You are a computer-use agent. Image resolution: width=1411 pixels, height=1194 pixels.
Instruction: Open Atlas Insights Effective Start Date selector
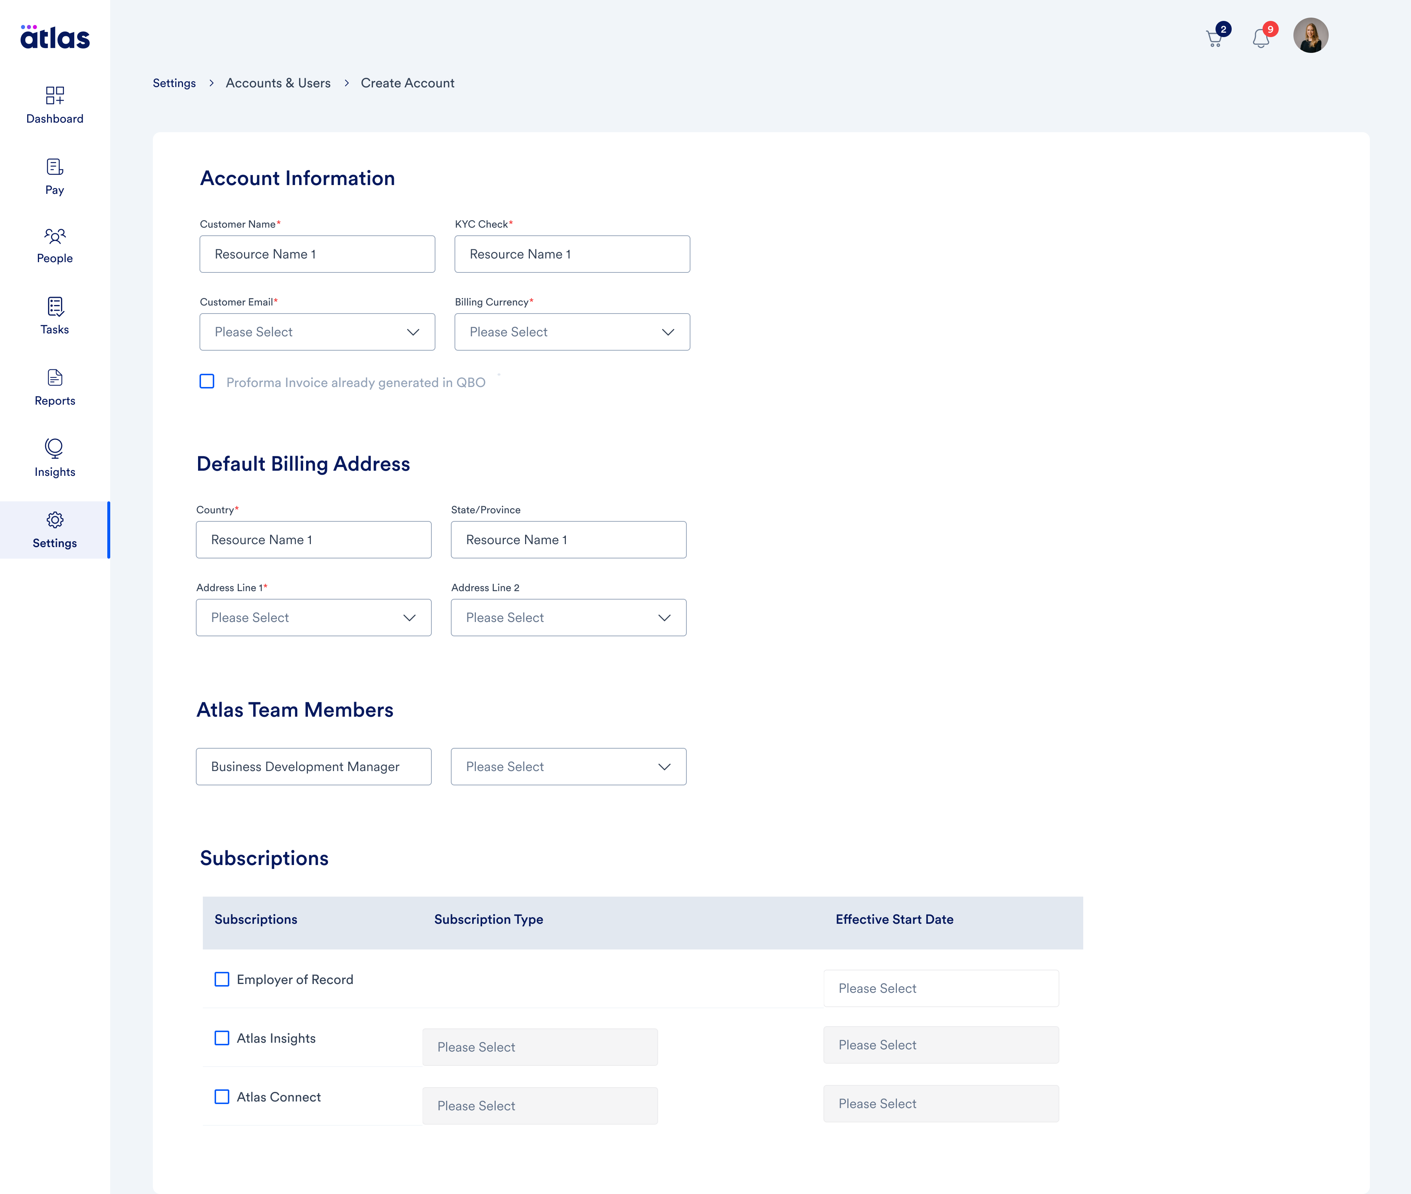click(x=941, y=1045)
